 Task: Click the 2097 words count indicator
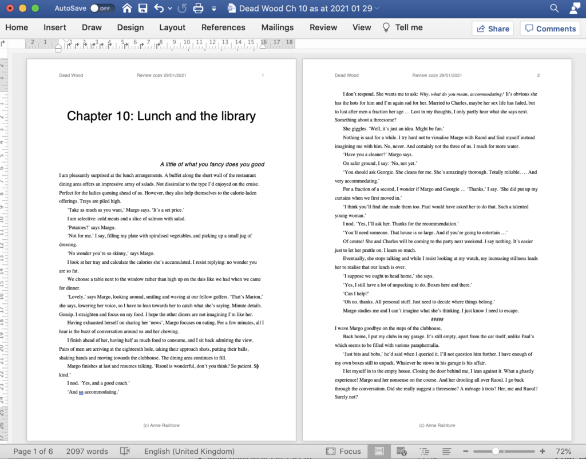[x=86, y=451]
